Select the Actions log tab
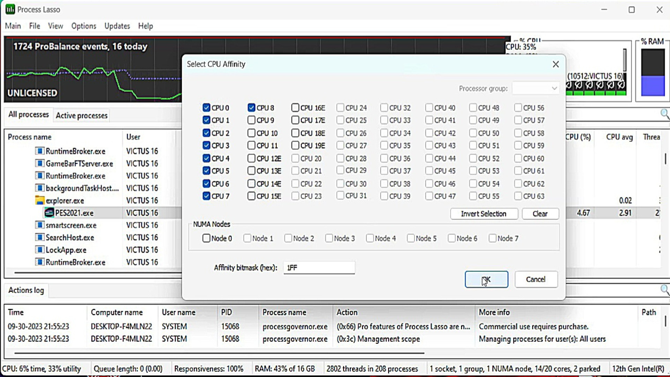The image size is (670, 377). 26,290
